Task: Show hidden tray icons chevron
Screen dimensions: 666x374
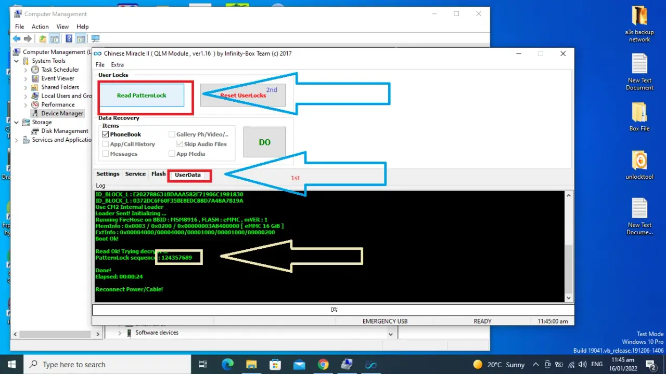Action: (x=535, y=365)
